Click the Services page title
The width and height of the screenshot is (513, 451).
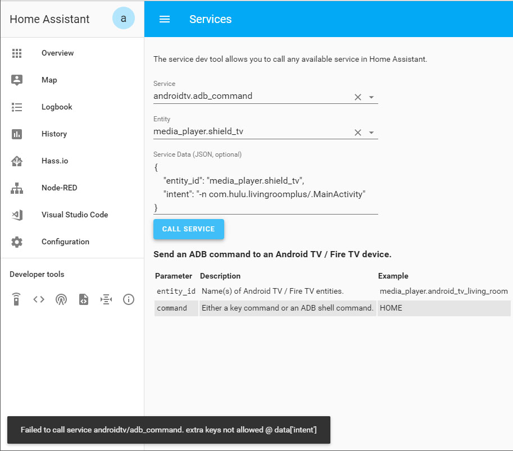[210, 19]
